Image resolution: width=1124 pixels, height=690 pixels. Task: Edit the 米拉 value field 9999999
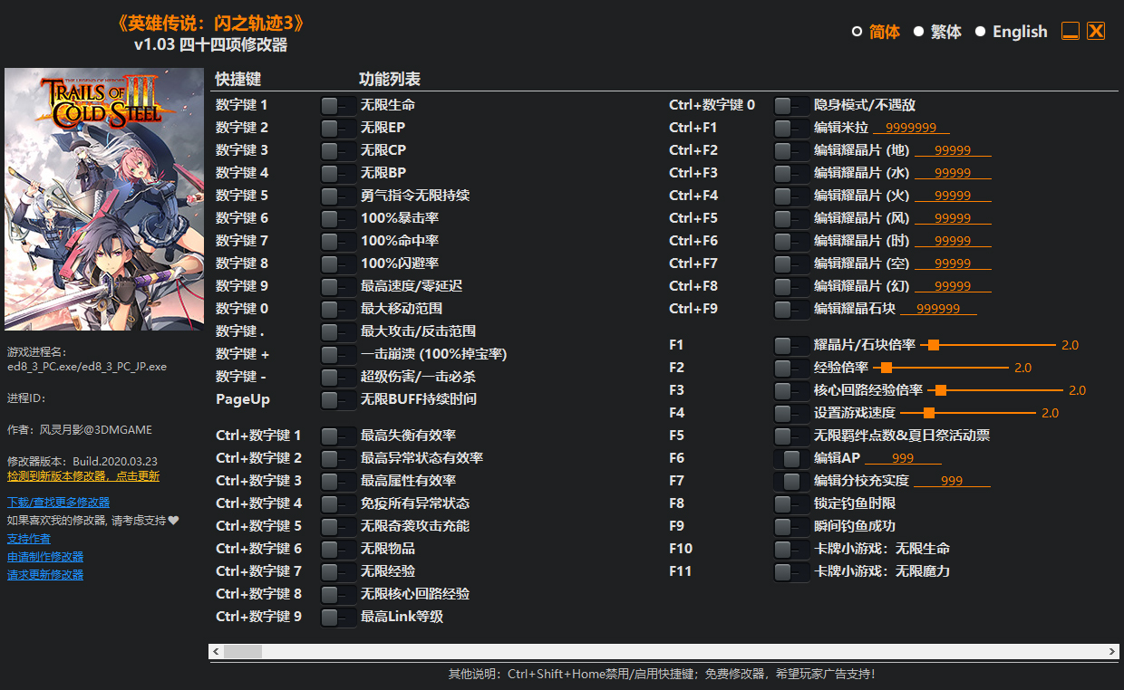click(x=911, y=128)
